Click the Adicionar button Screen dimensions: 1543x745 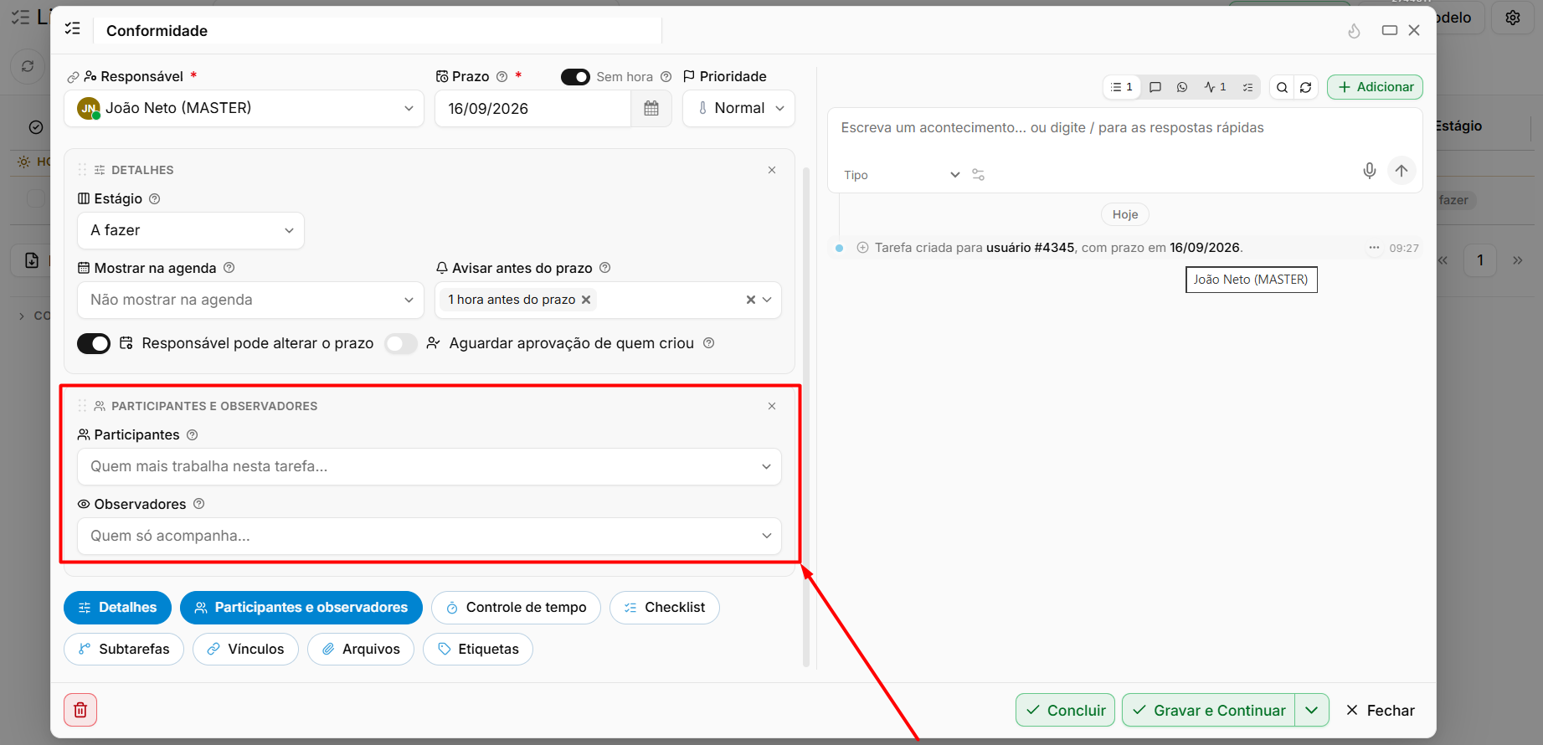click(1375, 87)
